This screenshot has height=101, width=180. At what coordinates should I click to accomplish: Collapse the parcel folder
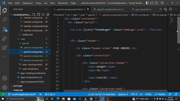(25, 43)
